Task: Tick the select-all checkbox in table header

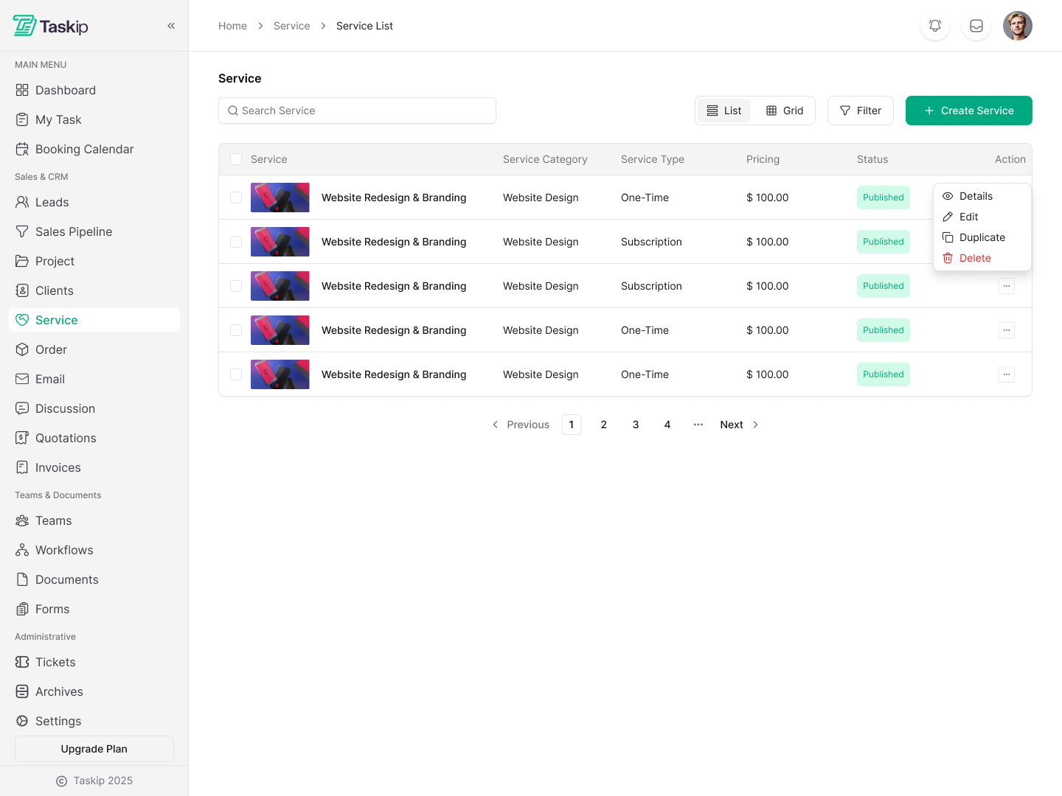Action: point(236,159)
